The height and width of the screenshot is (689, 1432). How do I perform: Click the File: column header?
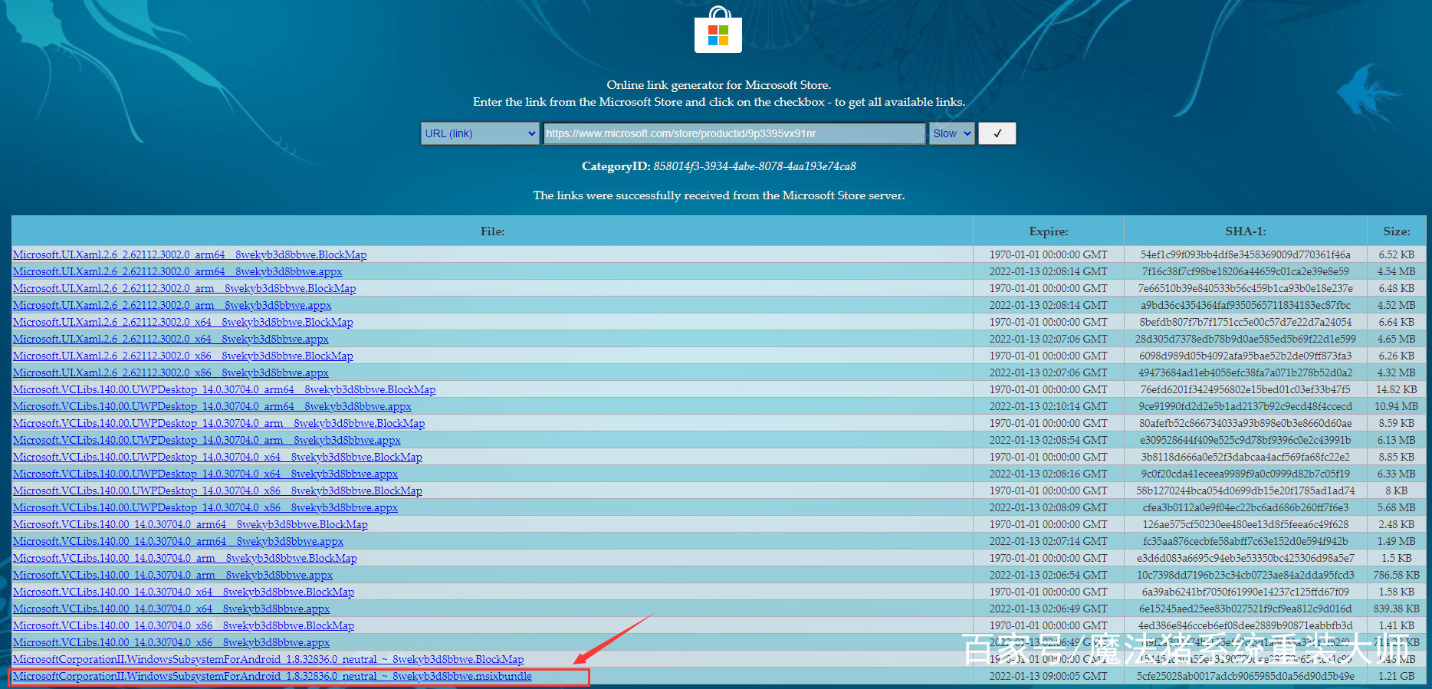coord(492,231)
